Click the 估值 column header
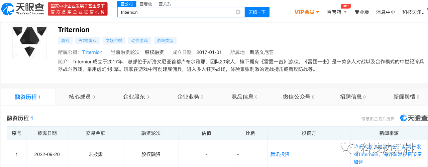 pos(206,133)
